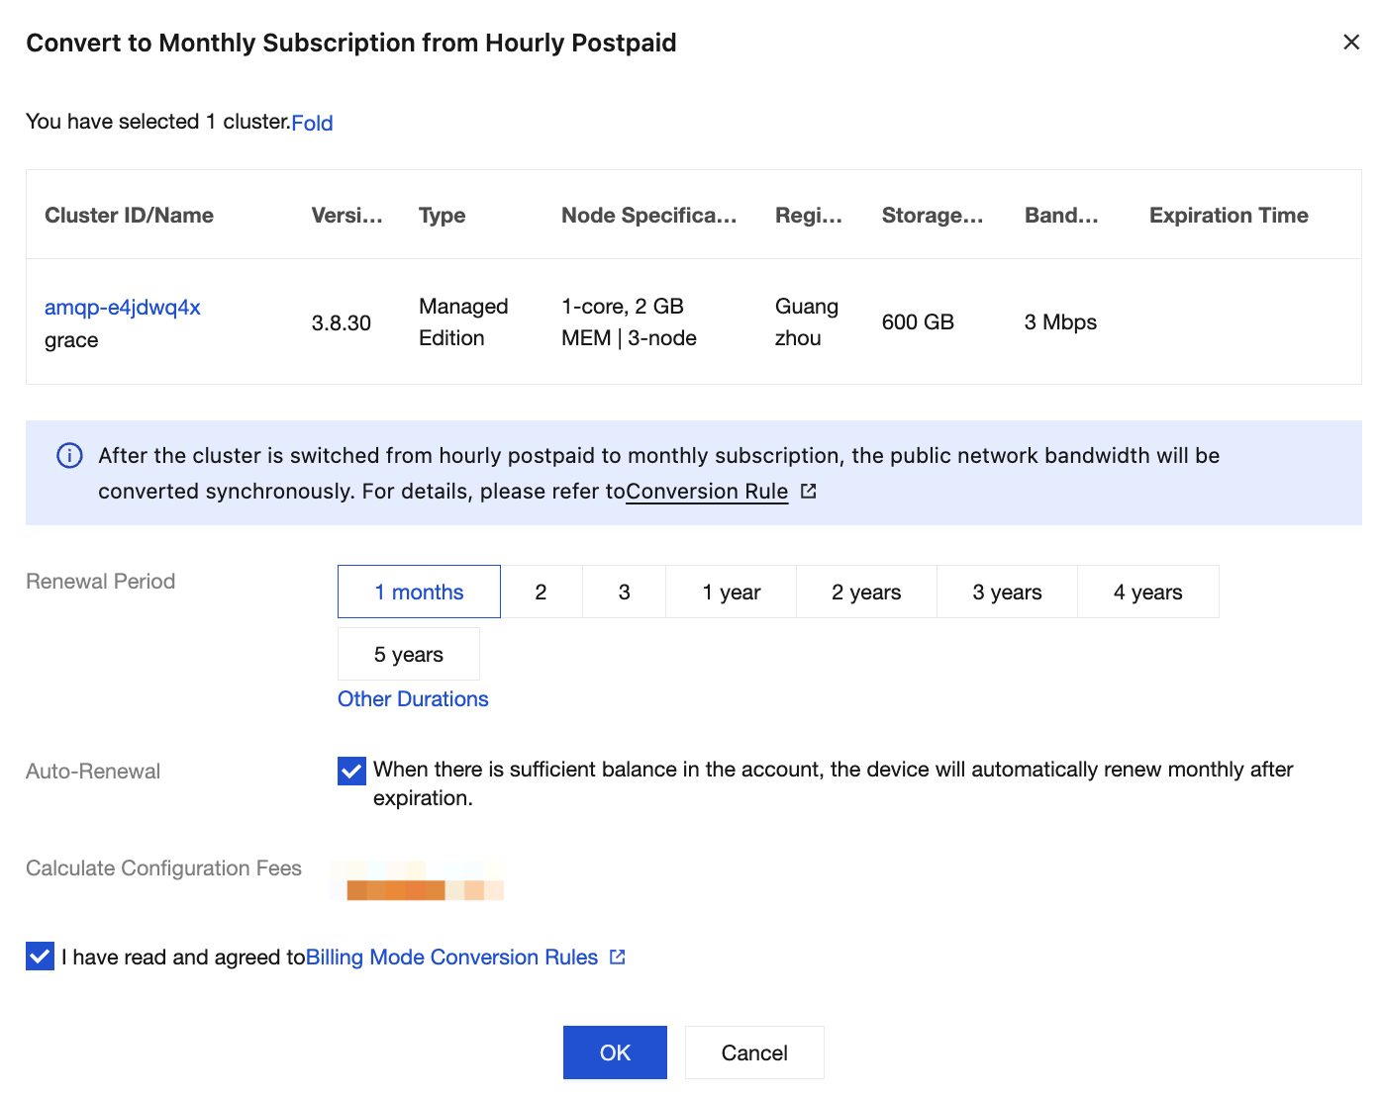Fold the selected cluster list
The width and height of the screenshot is (1382, 1096).
pyautogui.click(x=312, y=123)
